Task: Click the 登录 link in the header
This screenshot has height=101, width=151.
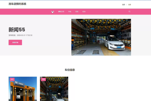Action: click(x=124, y=5)
